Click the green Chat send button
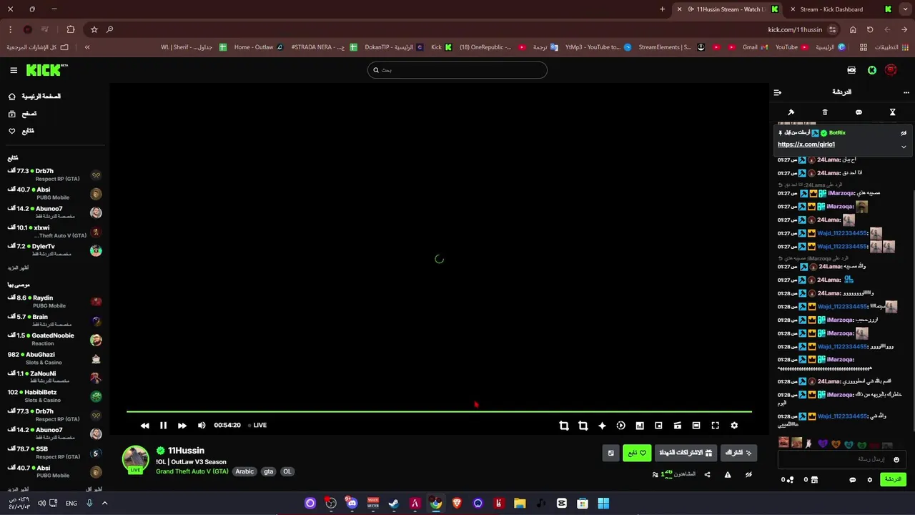Viewport: 915px width, 515px height. click(894, 479)
